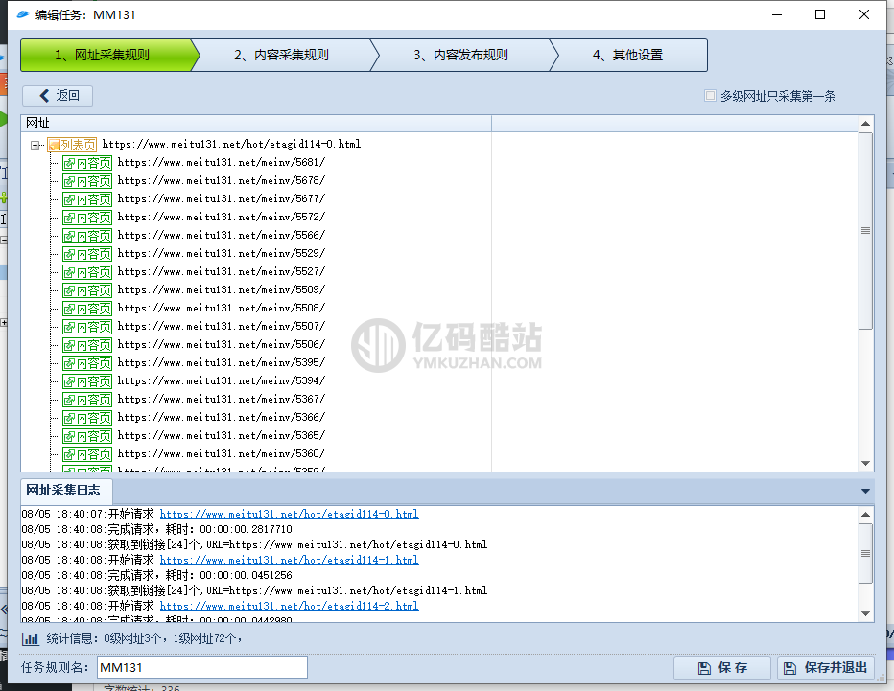Screen dimensions: 894x691
Task: Click URL tree scrollbar down arrow
Action: 865,464
